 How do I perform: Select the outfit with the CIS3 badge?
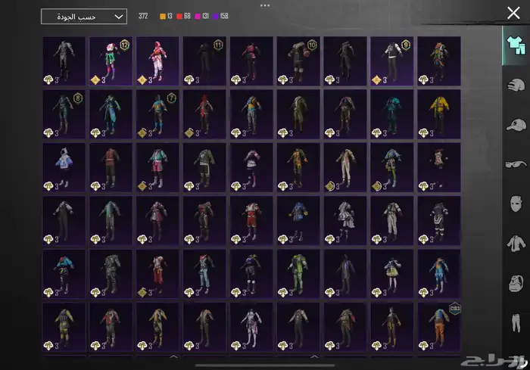438,327
